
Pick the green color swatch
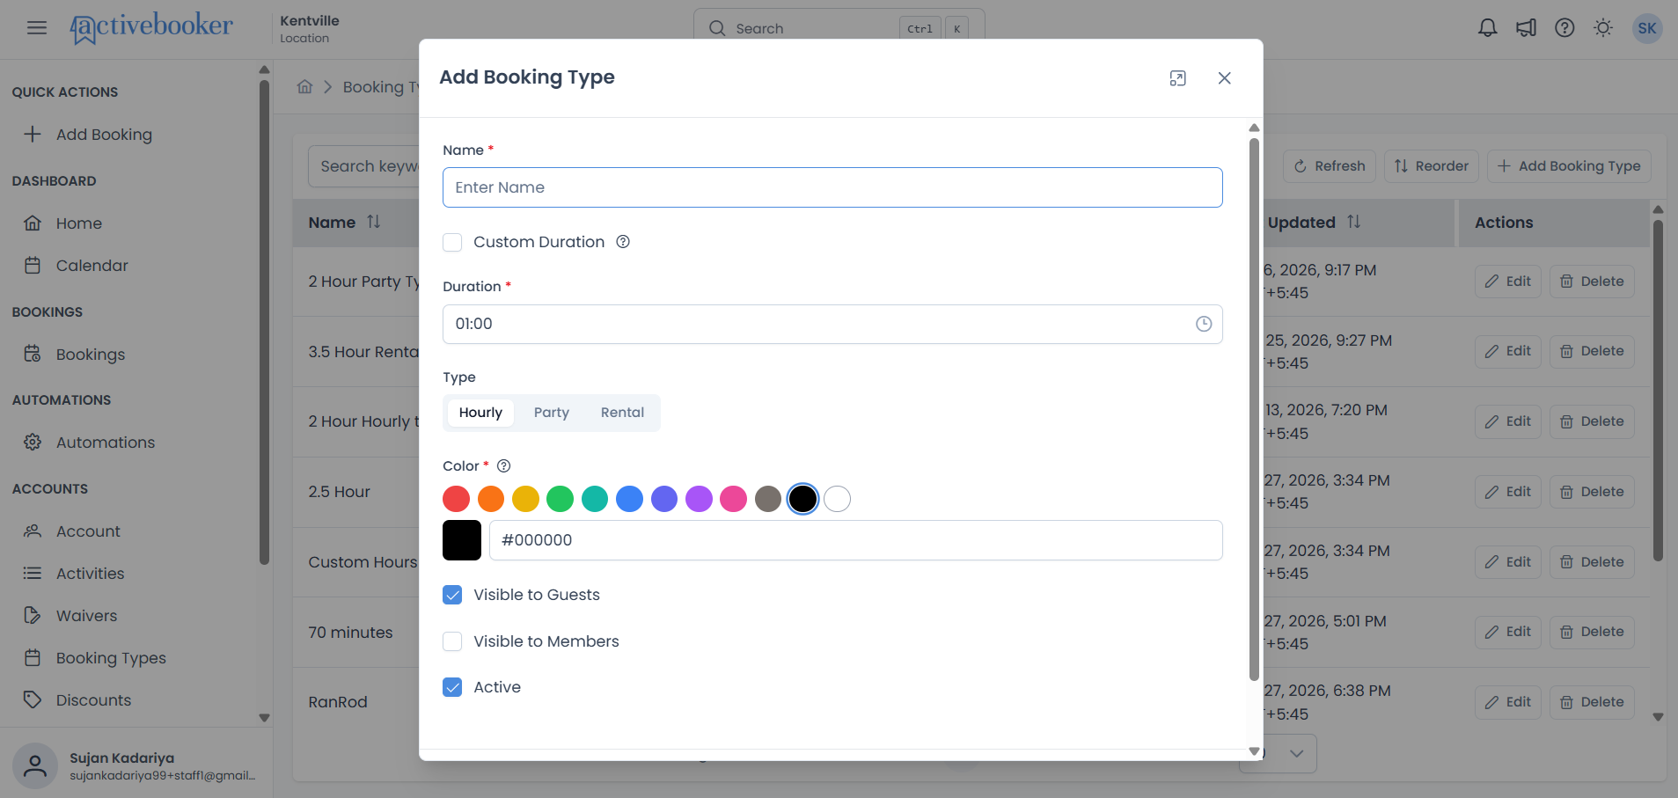click(560, 499)
